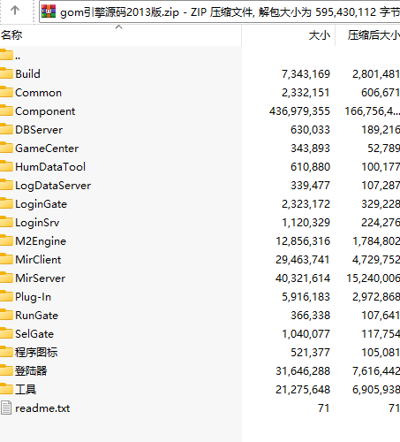This screenshot has height=442, width=400.
Task: Click the Common folder name
Action: tap(39, 93)
